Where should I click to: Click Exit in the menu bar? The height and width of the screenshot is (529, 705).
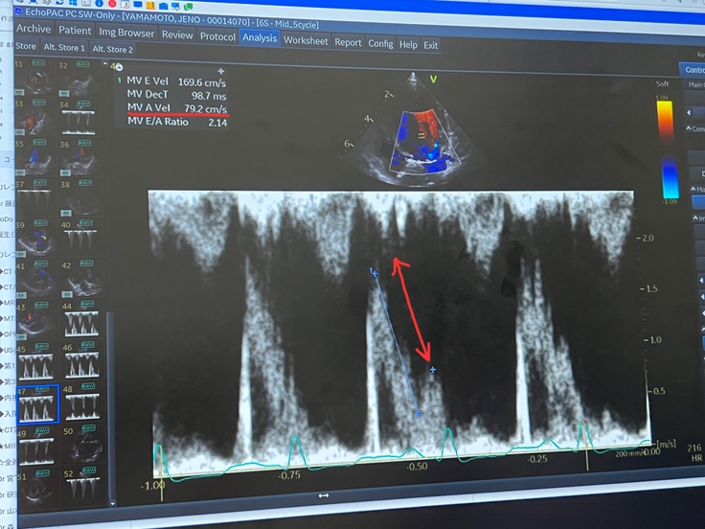(431, 45)
